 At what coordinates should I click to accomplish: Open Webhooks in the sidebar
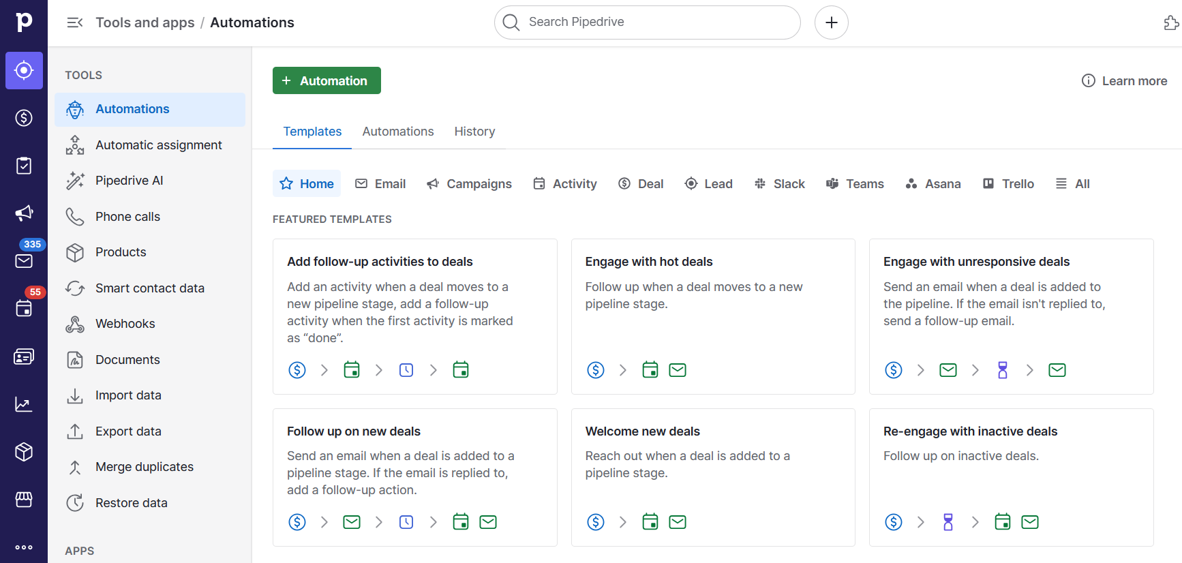pyautogui.click(x=150, y=324)
